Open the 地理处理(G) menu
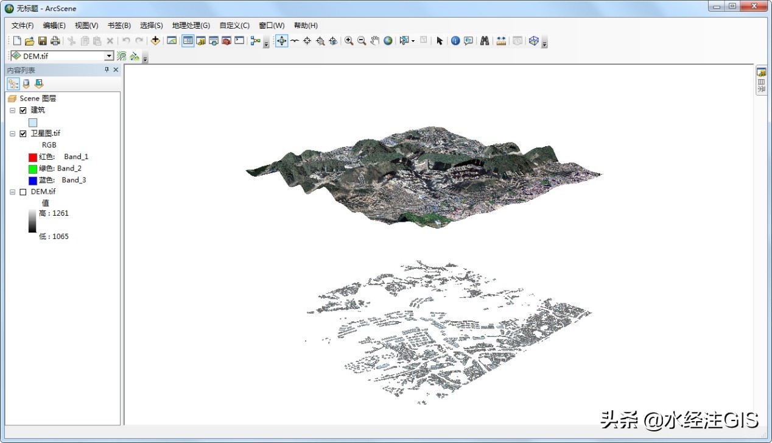772x443 pixels. point(191,26)
